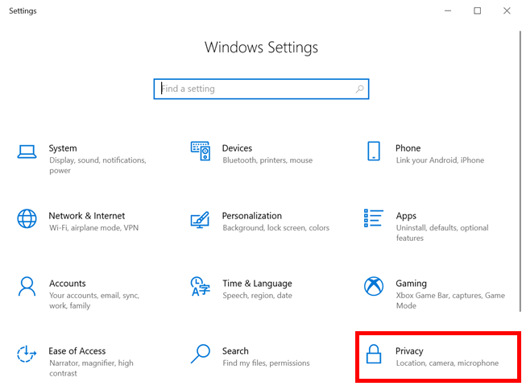Viewport: 522px width, 386px height.
Task: Open the Search category label
Action: (x=235, y=351)
